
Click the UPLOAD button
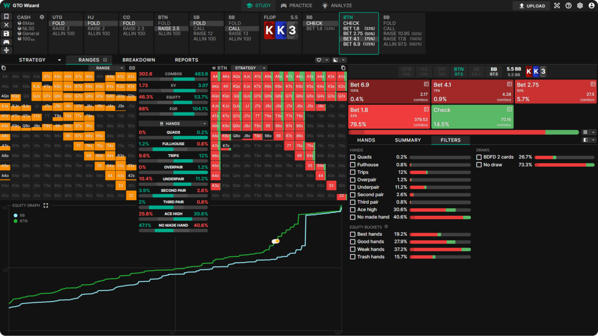click(x=532, y=6)
